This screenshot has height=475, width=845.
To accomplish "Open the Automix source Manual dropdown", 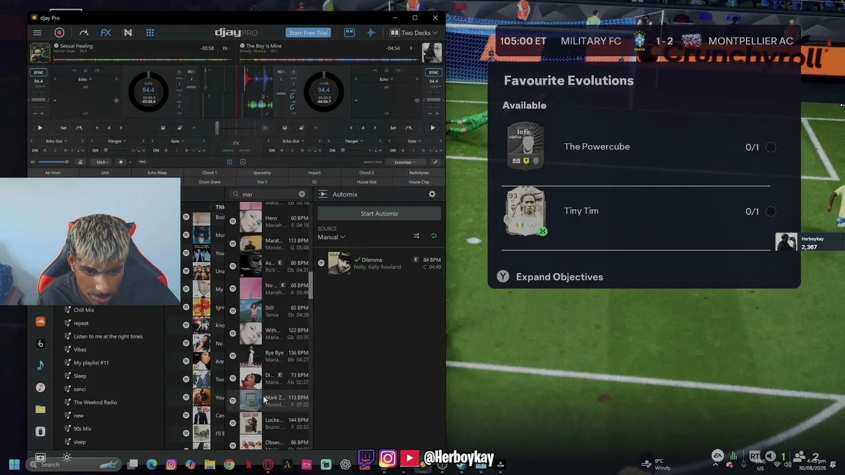I will pos(331,237).
